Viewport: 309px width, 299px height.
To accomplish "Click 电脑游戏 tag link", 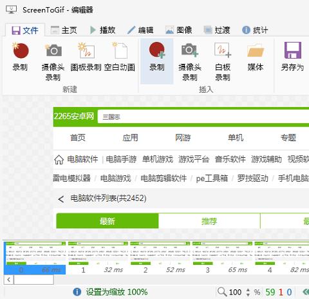I will (116, 178).
